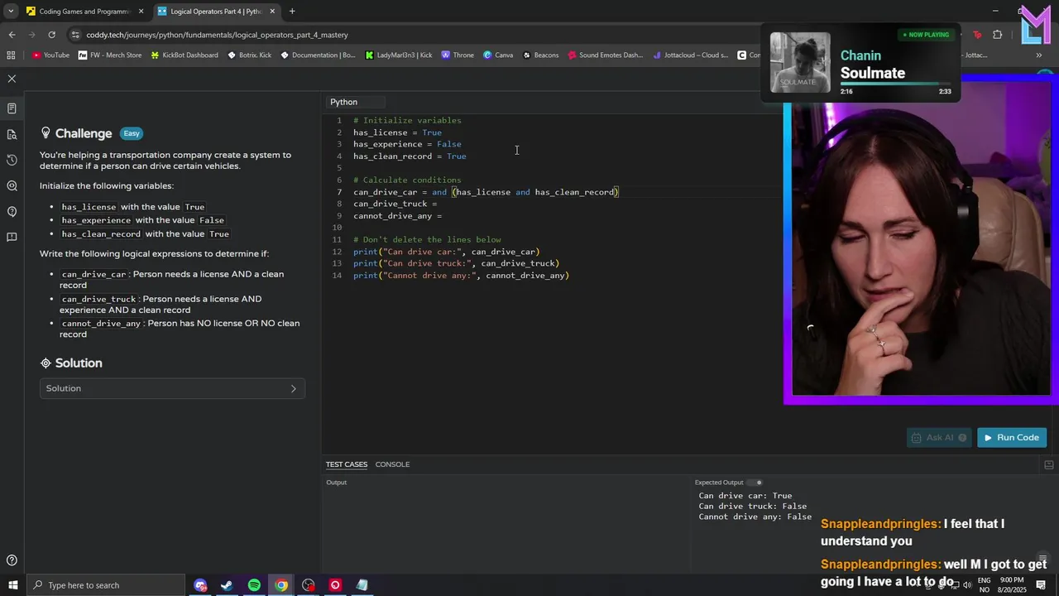Toggle the Expected Output switch

(755, 483)
